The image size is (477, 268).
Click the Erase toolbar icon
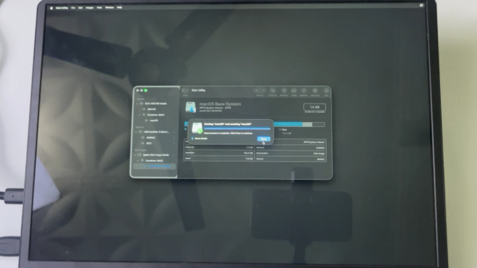pos(293,91)
